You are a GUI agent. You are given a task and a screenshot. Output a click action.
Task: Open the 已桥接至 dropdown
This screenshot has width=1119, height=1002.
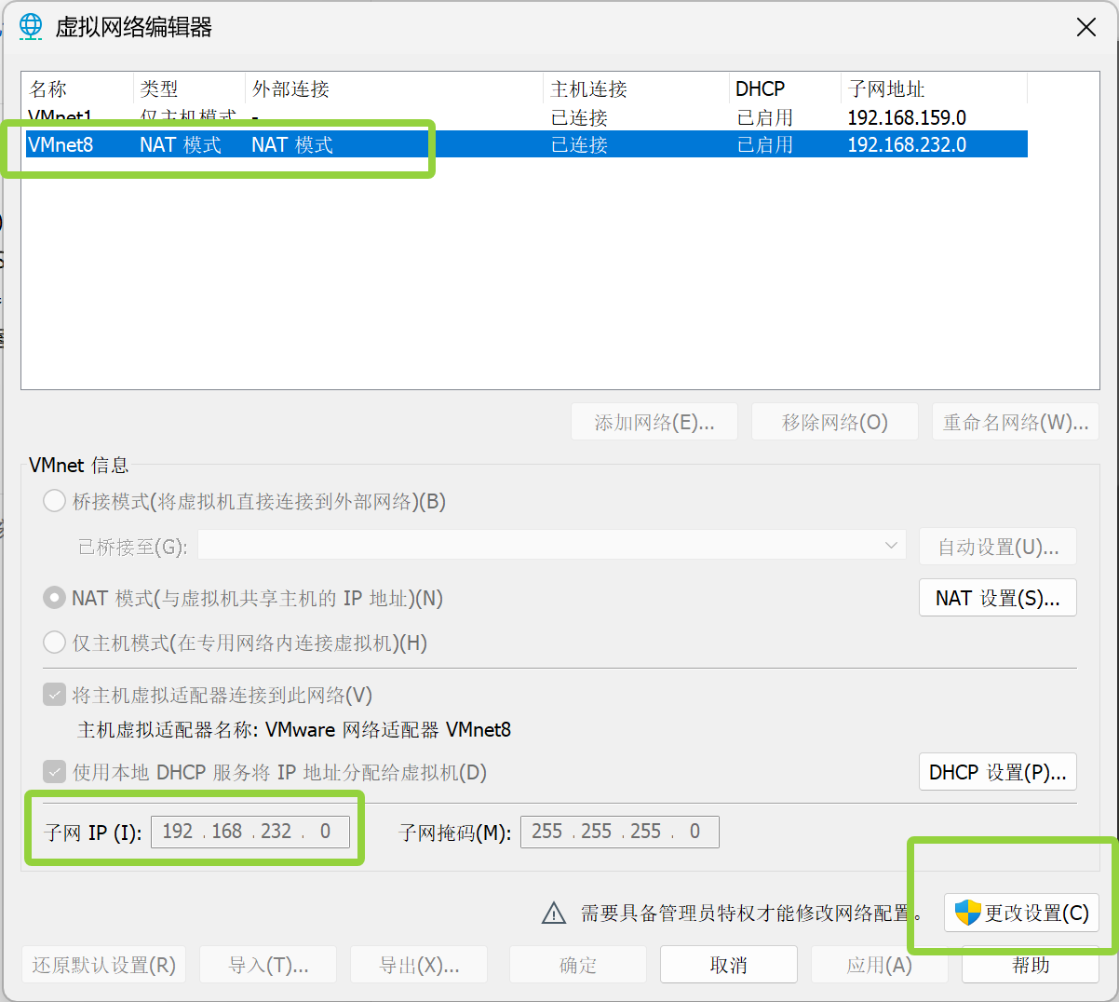[552, 546]
